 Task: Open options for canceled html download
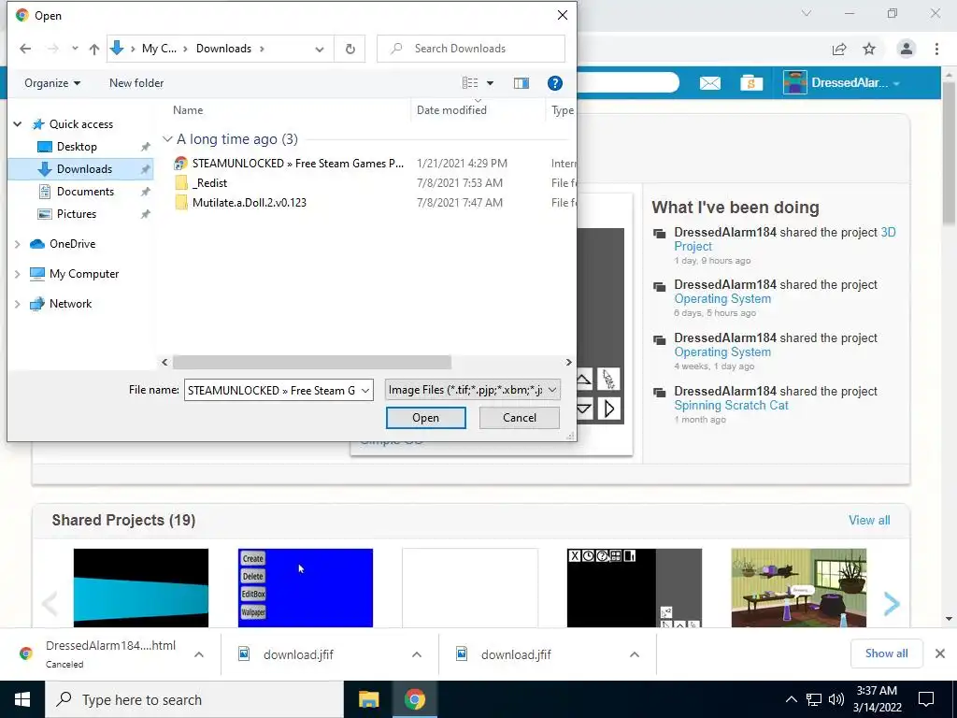pyautogui.click(x=198, y=654)
